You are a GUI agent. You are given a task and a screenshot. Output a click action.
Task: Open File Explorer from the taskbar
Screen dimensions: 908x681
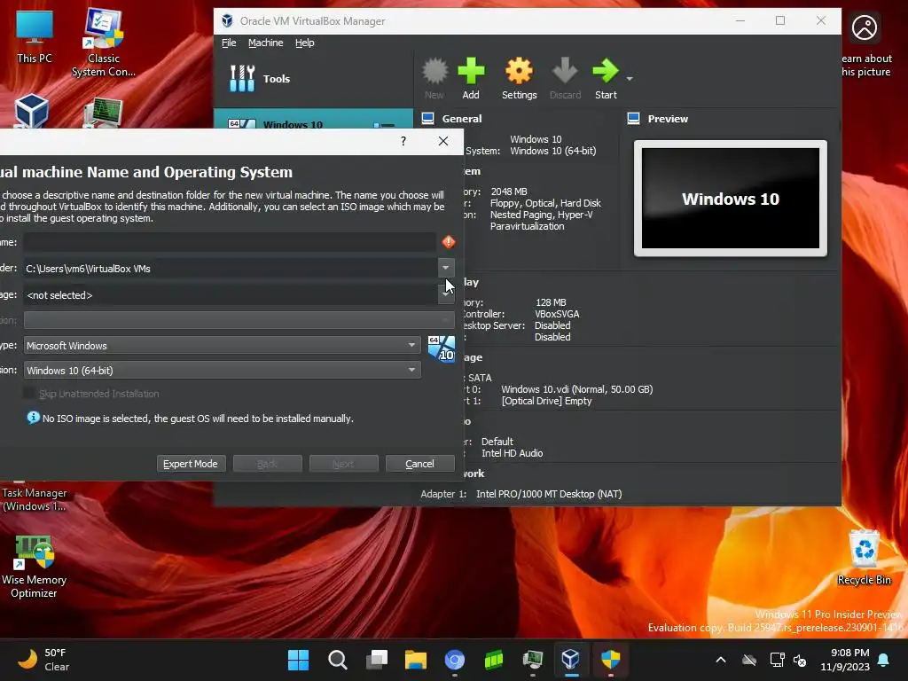(415, 660)
